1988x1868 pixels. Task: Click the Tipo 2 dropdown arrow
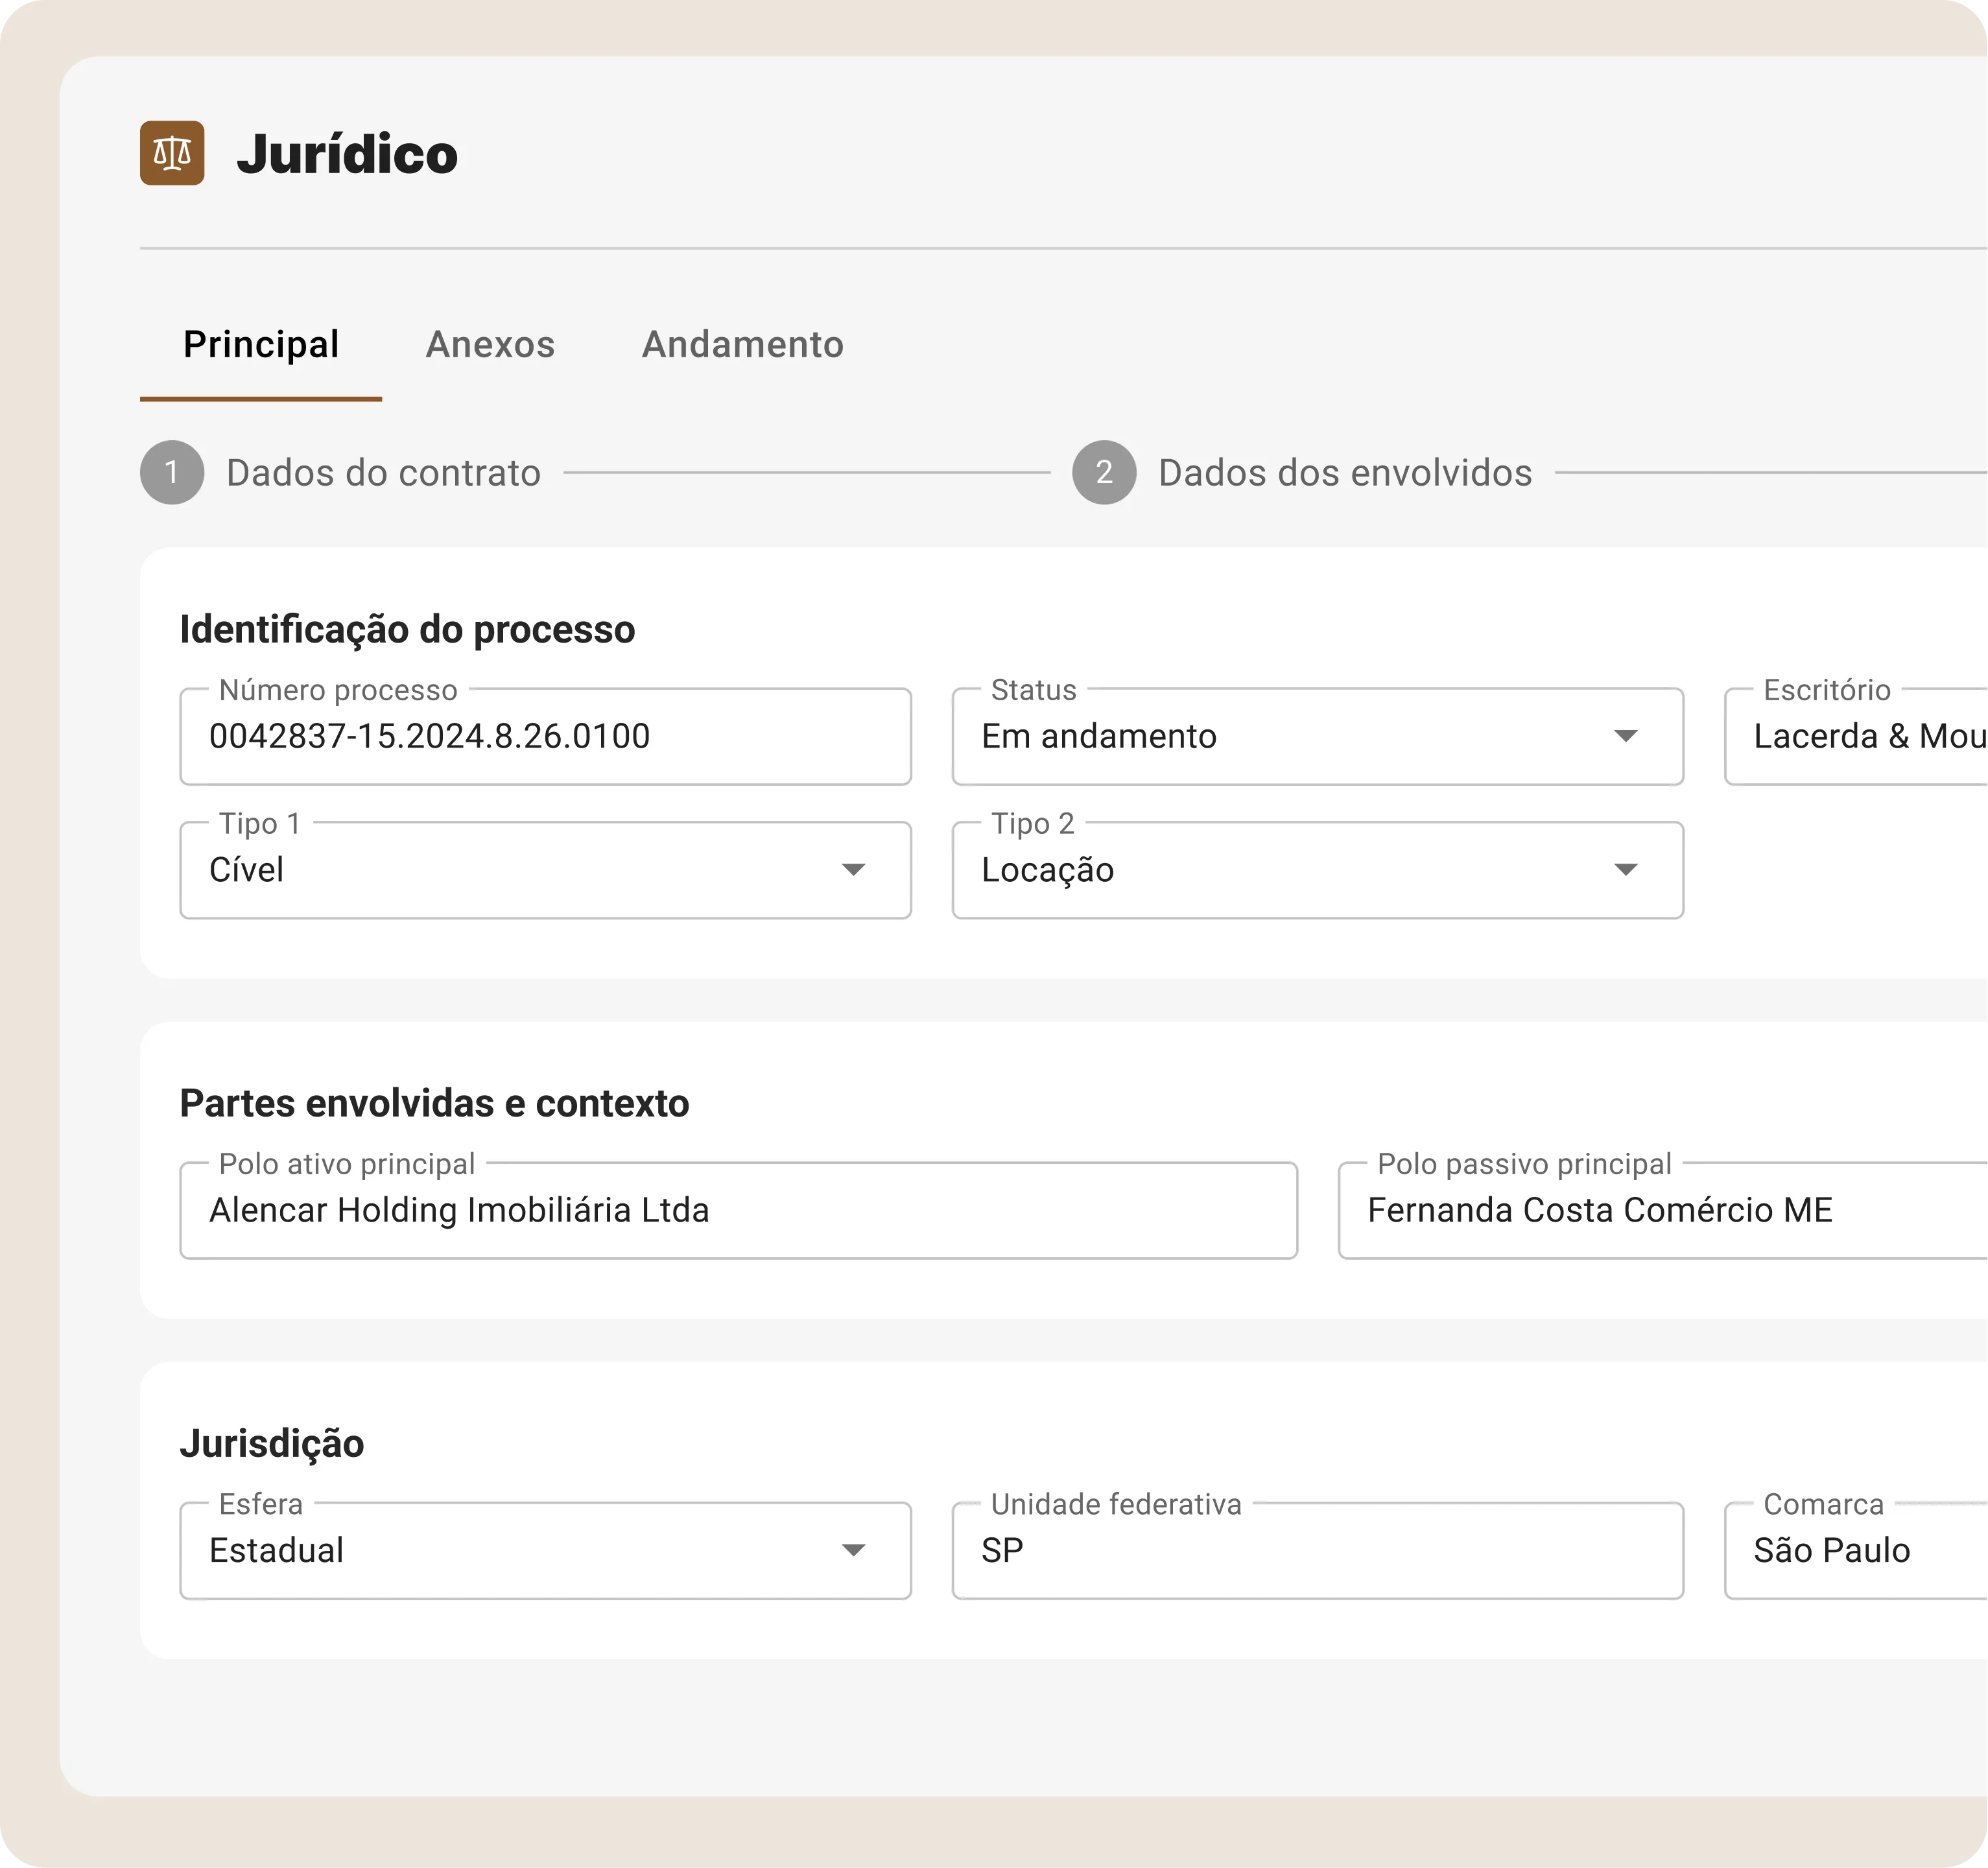point(1626,870)
